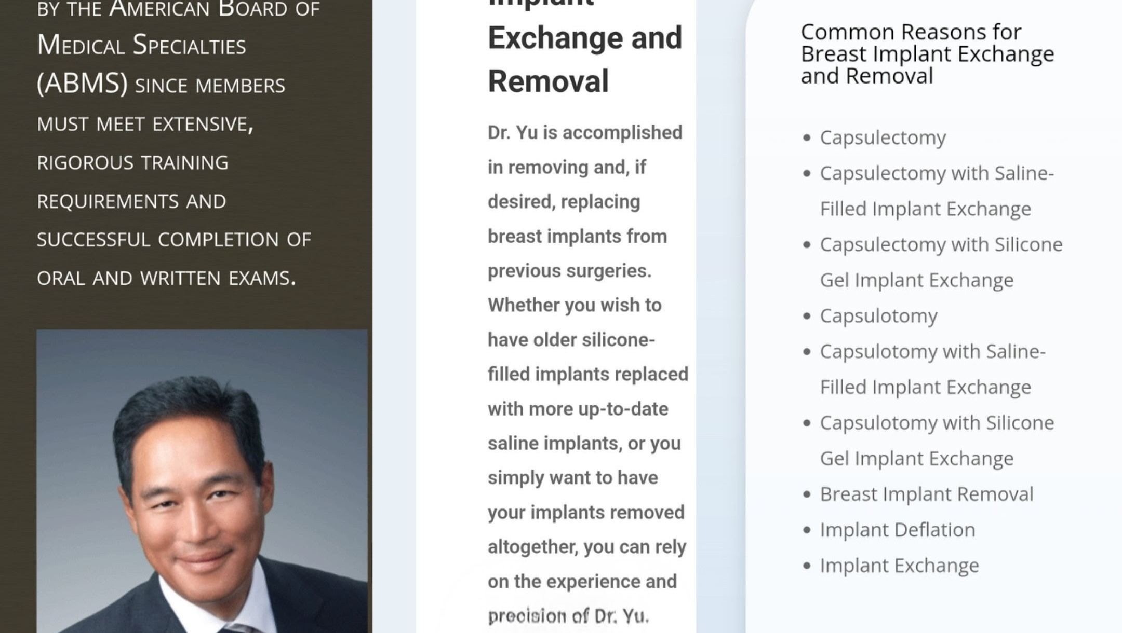
Task: Open the 'Implant Deflation' list item
Action: click(897, 530)
